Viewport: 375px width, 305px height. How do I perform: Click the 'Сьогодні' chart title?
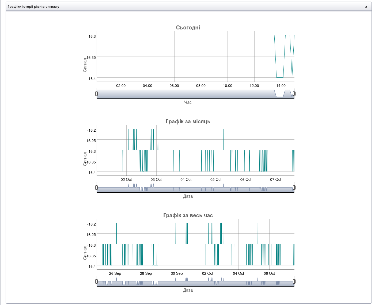[x=188, y=28]
